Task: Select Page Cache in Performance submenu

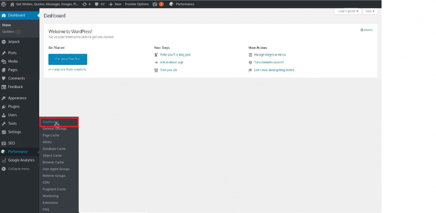Action: point(51,135)
